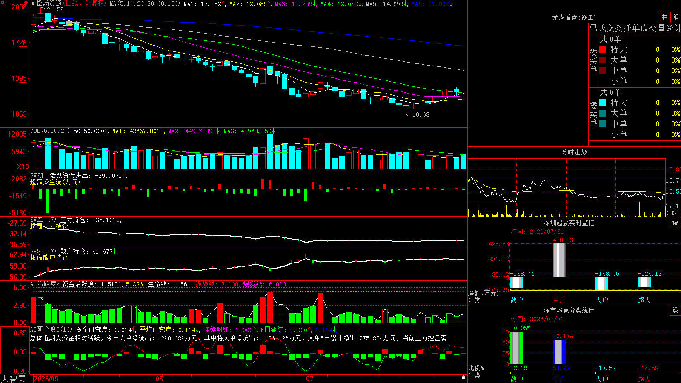
Task: Click the 超赢资金流(万元) label
Action: [x=55, y=182]
